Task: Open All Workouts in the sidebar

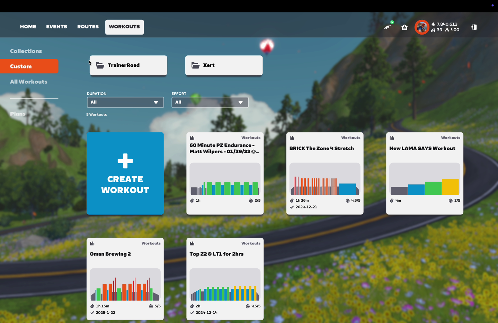Action: coord(29,82)
